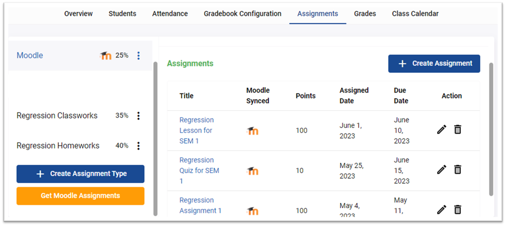Click Moodle logo beside Moodle 25% type

click(105, 56)
